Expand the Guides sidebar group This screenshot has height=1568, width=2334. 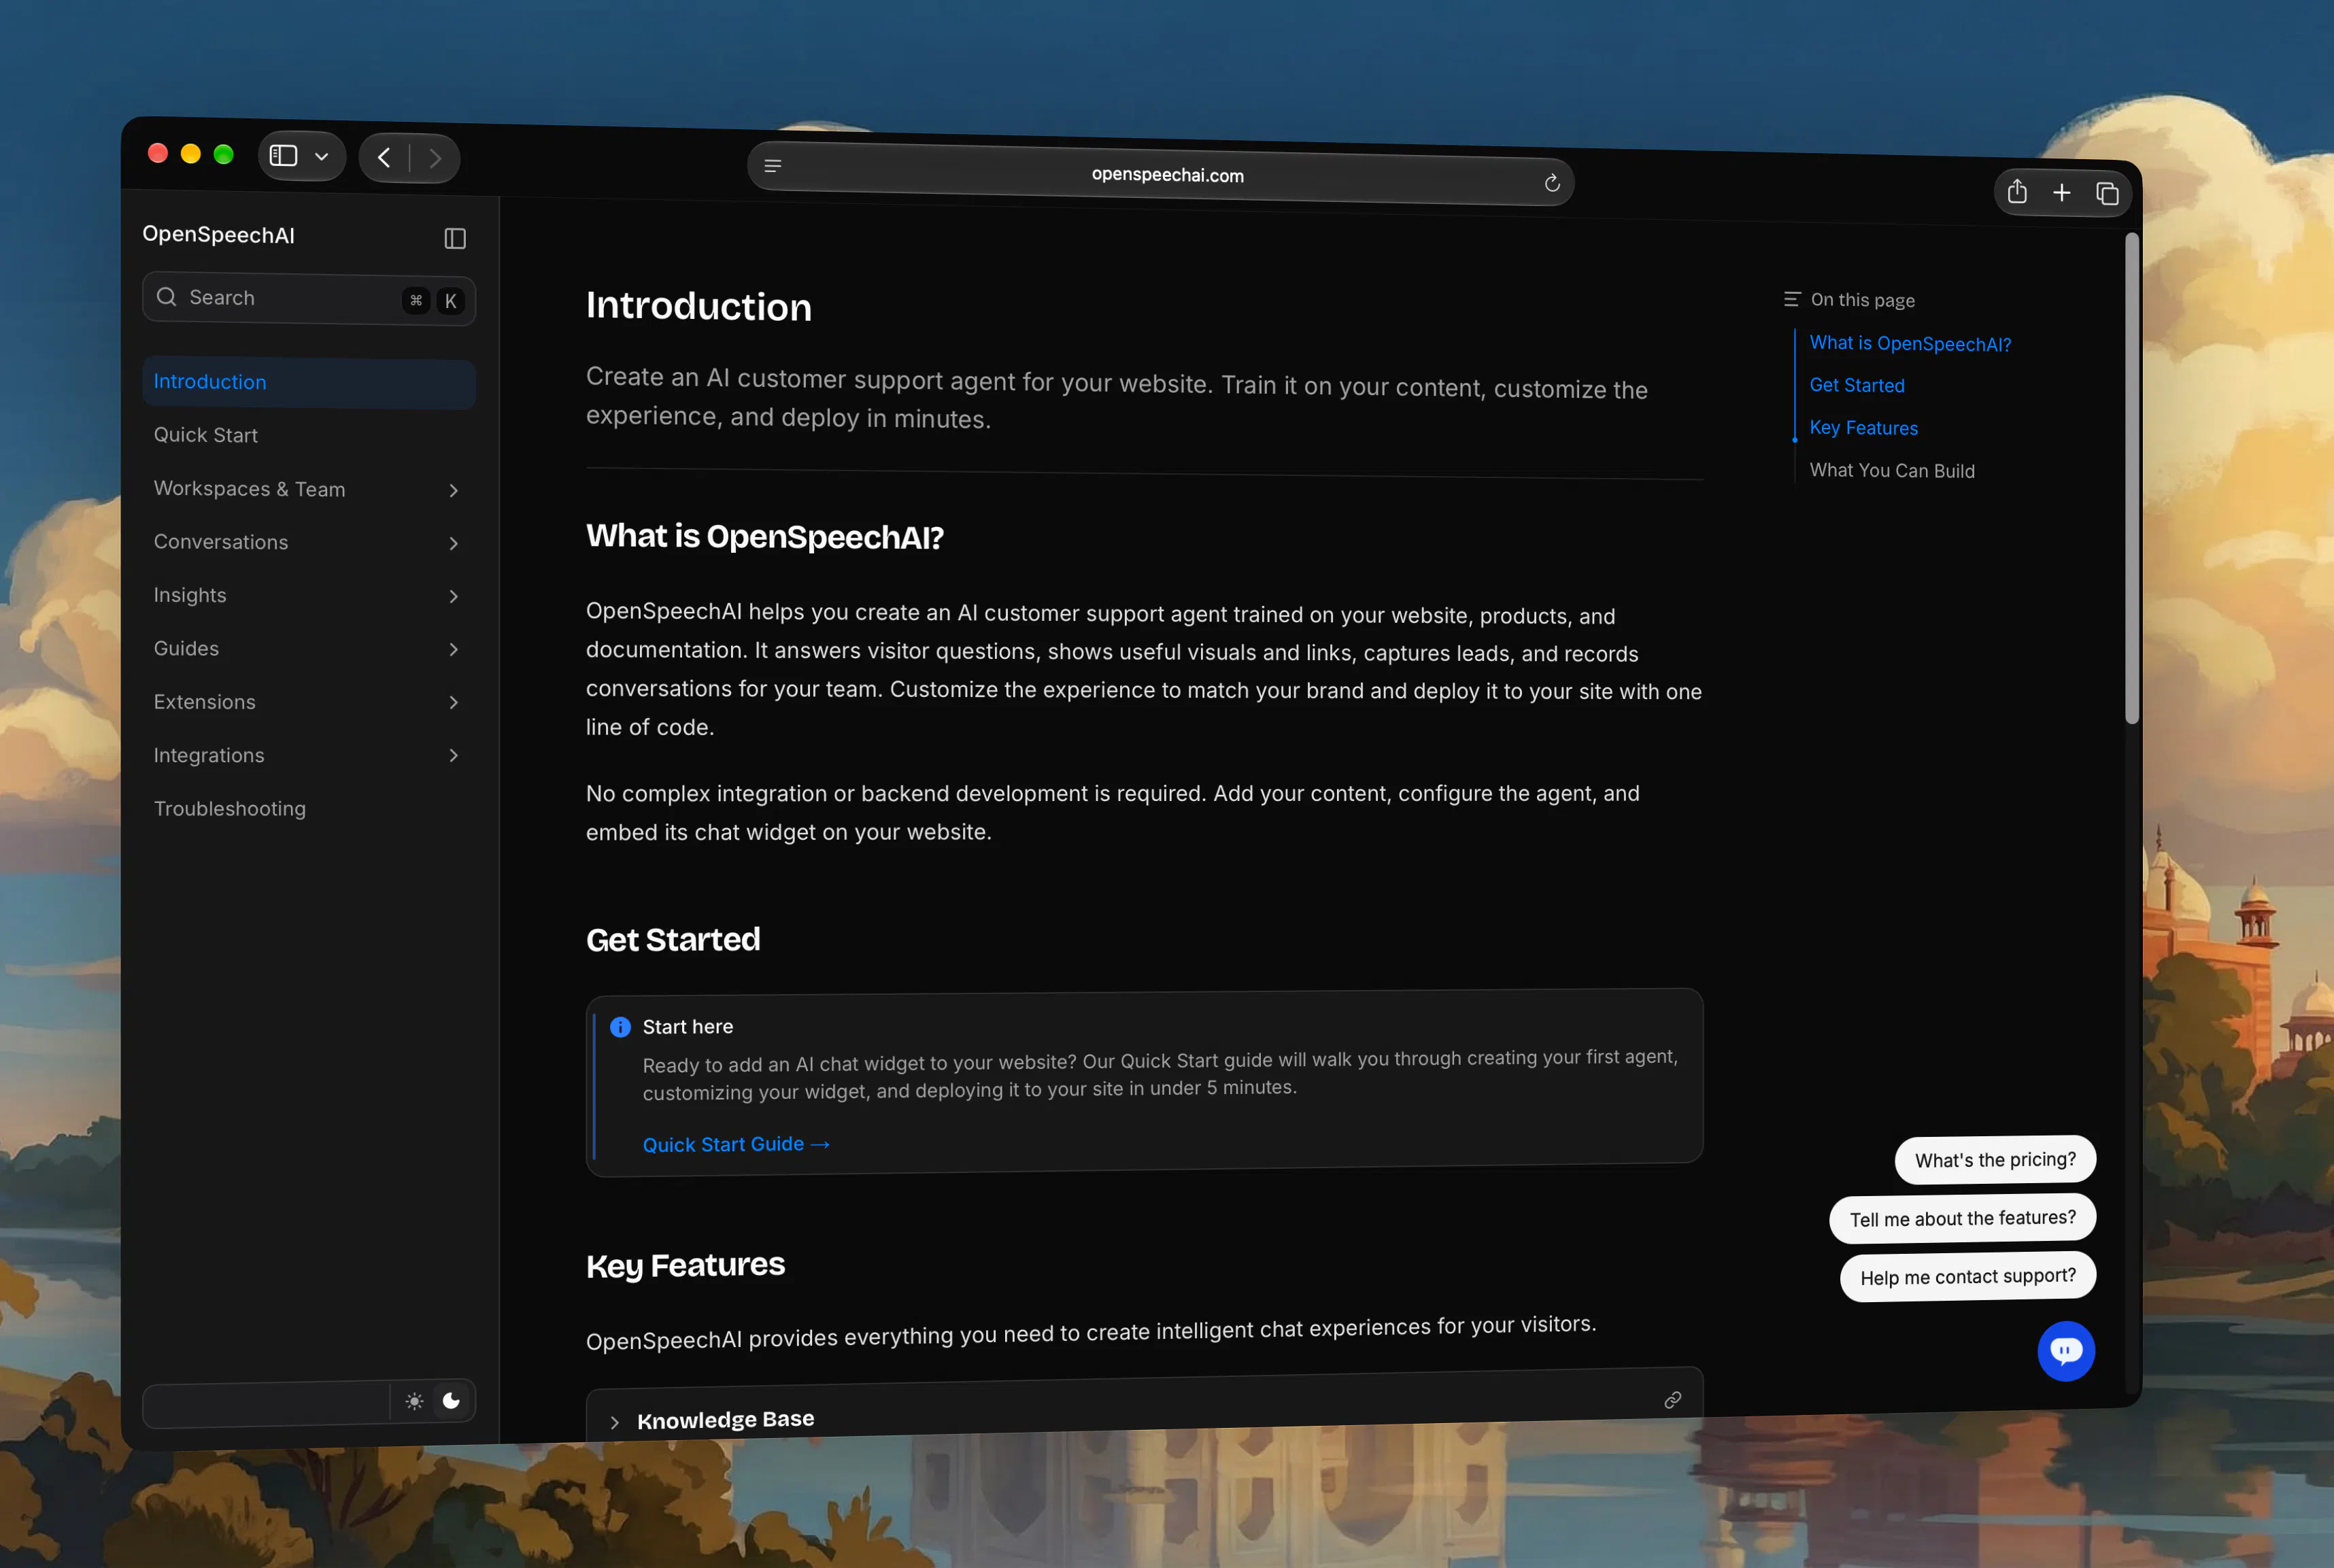pos(453,649)
